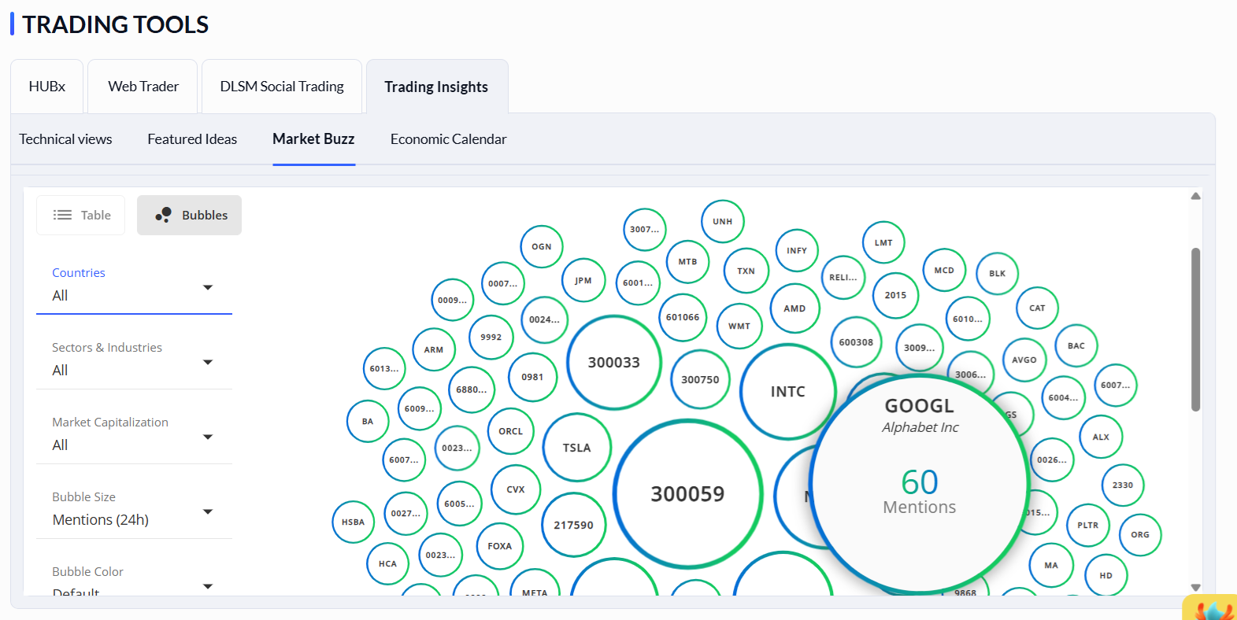
Task: Click the MCD bubble
Action: point(944,270)
